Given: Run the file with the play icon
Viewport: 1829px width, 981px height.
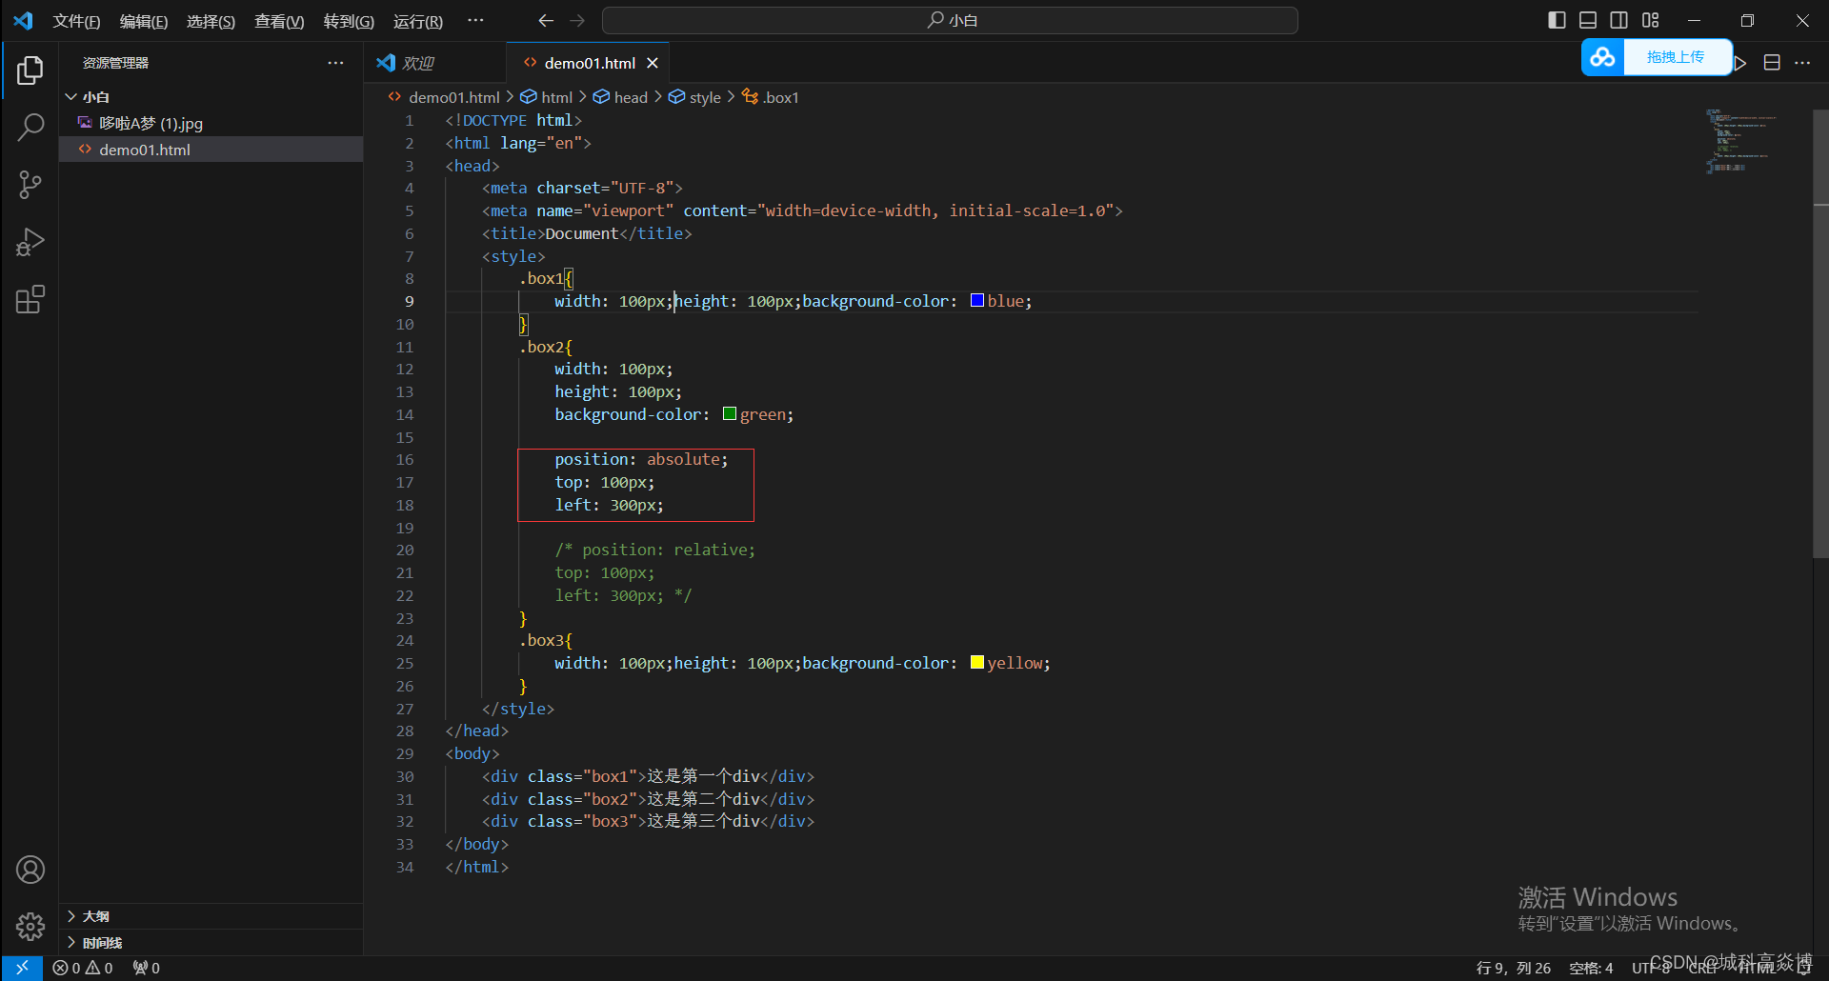Looking at the screenshot, I should coord(1740,63).
